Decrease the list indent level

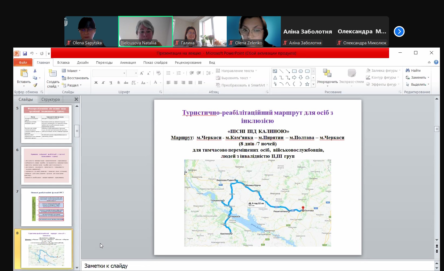(x=192, y=73)
